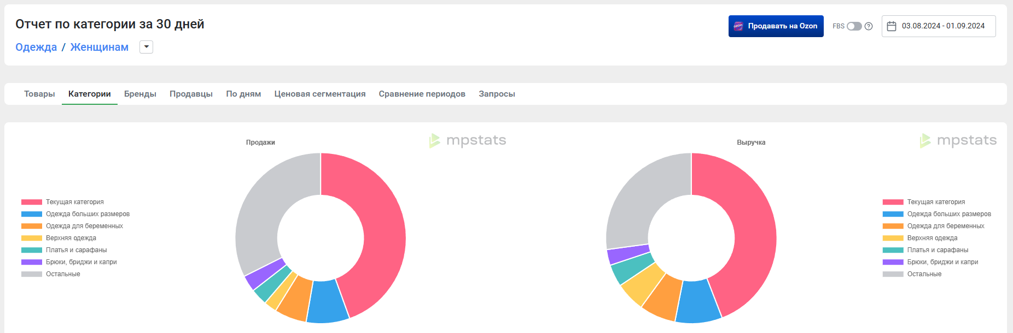
Task: Expand the category dropdown next to Женщинам
Action: click(x=146, y=47)
